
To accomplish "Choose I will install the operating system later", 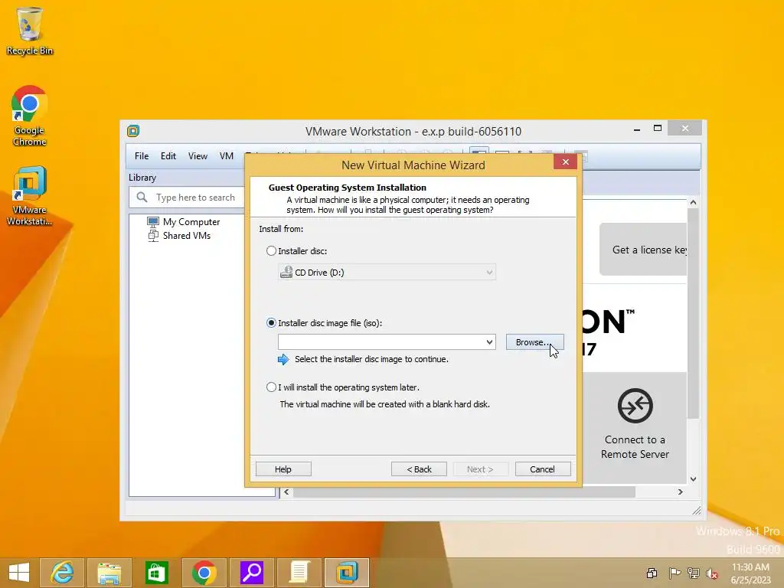I will 271,387.
